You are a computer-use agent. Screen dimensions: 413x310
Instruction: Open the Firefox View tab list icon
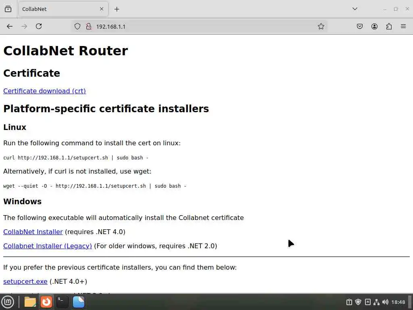(8, 9)
